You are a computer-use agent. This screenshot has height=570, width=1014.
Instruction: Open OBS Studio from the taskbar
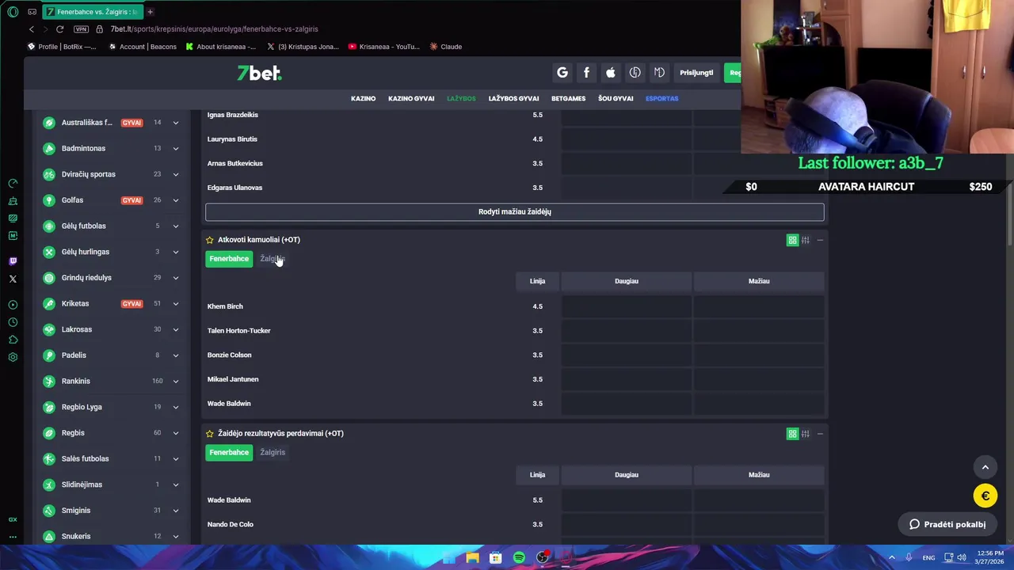pos(543,557)
